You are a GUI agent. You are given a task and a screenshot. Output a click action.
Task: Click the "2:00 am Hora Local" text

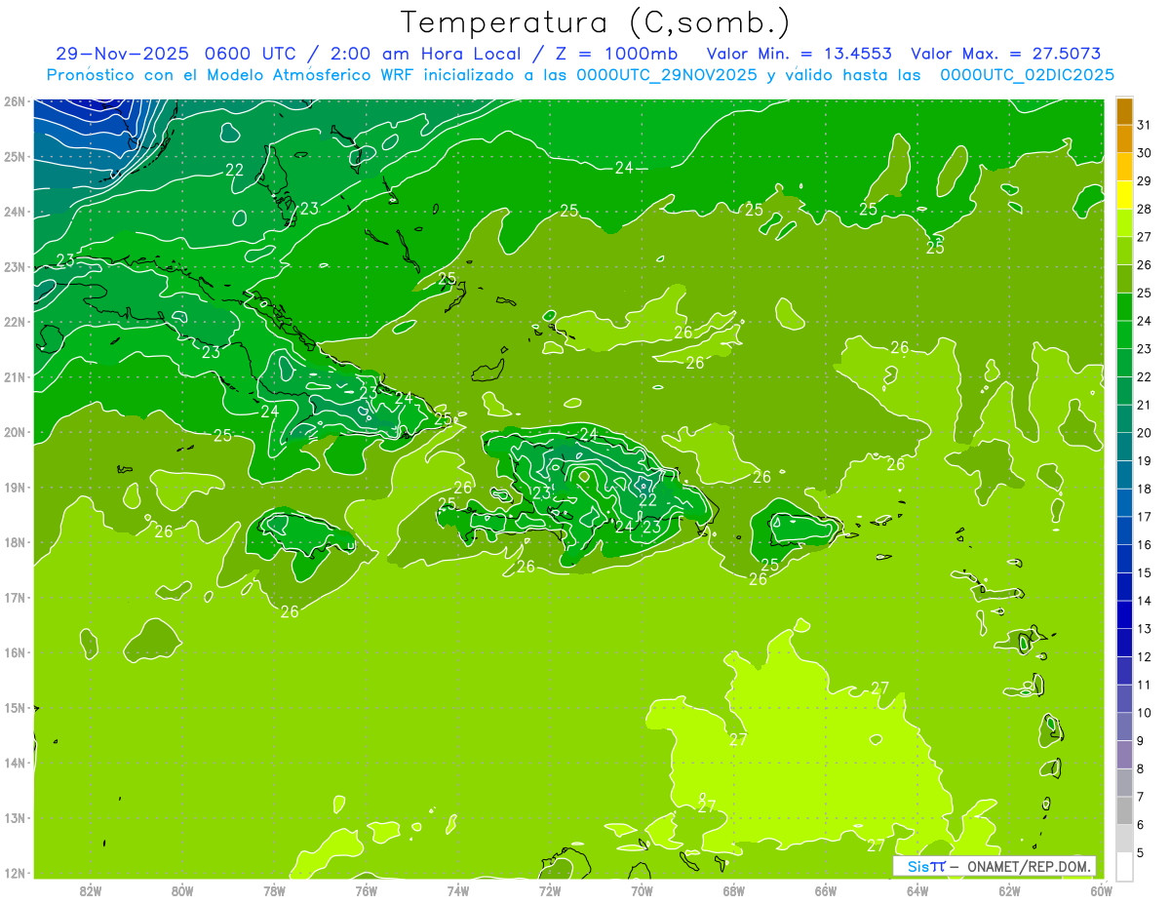pyautogui.click(x=432, y=54)
